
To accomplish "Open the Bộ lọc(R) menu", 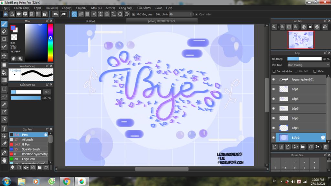I will (x=52, y=8).
